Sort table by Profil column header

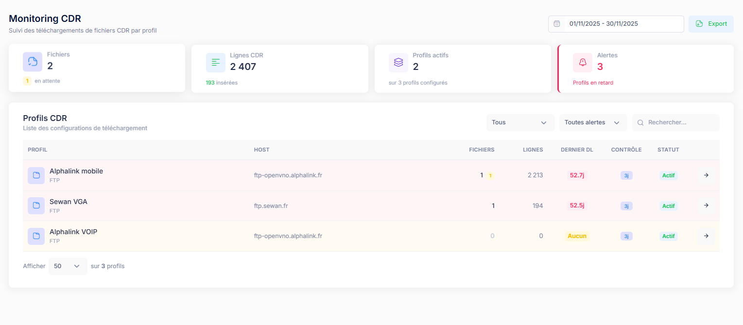click(37, 150)
